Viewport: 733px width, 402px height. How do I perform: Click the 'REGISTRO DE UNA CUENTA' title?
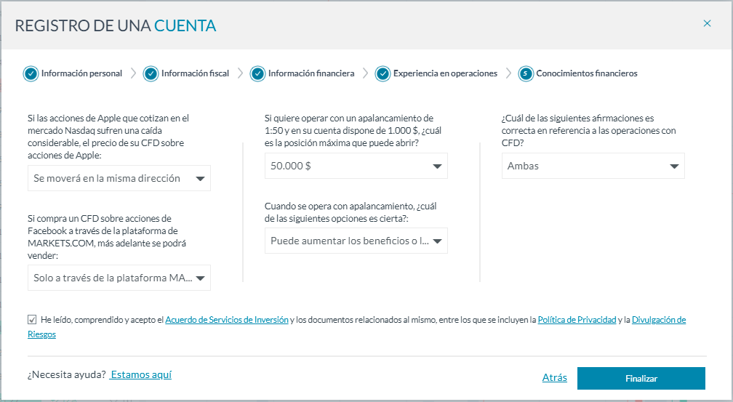tap(116, 25)
